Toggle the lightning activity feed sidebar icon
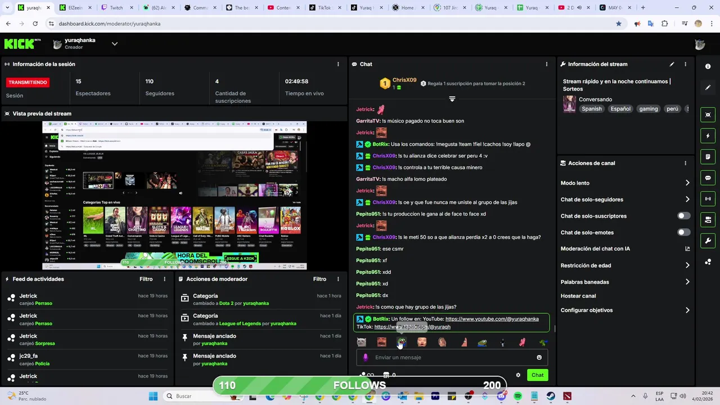 [708, 136]
